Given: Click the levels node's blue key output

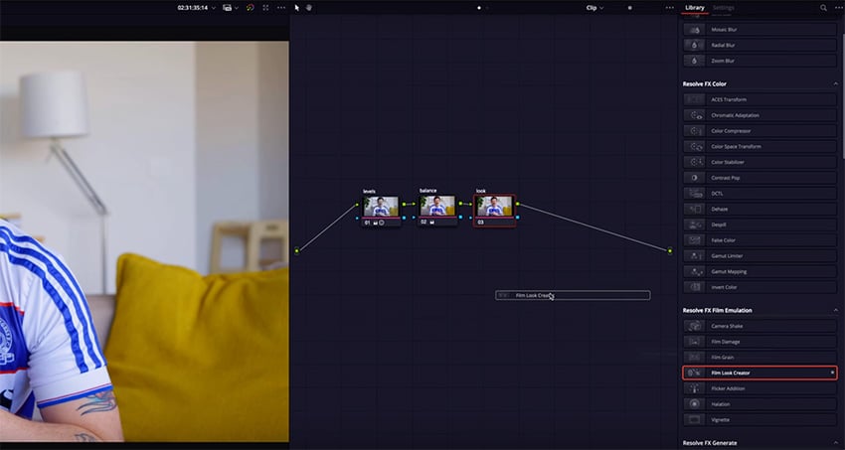Looking at the screenshot, I should tap(403, 218).
